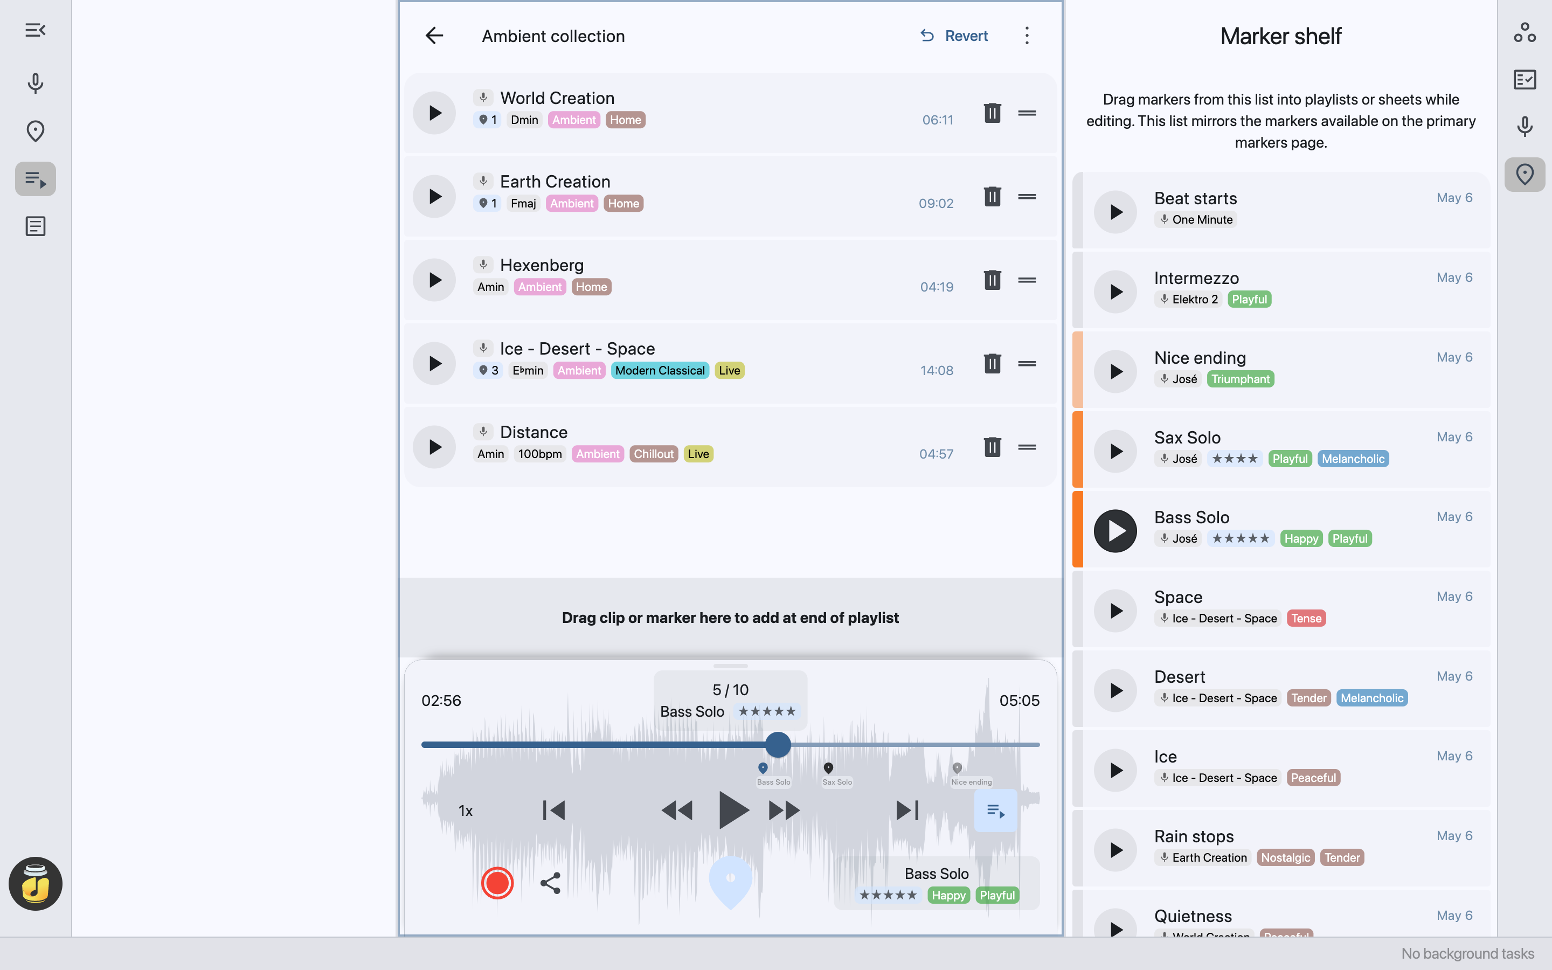Share the current recording

click(550, 883)
